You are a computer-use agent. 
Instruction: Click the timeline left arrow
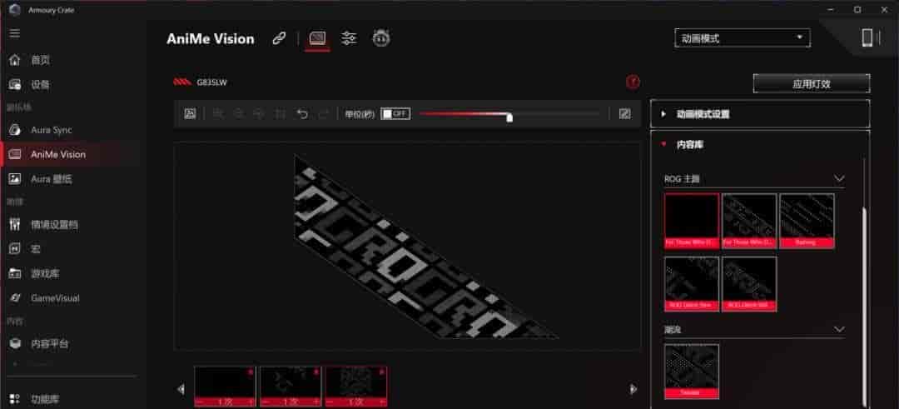tap(181, 390)
